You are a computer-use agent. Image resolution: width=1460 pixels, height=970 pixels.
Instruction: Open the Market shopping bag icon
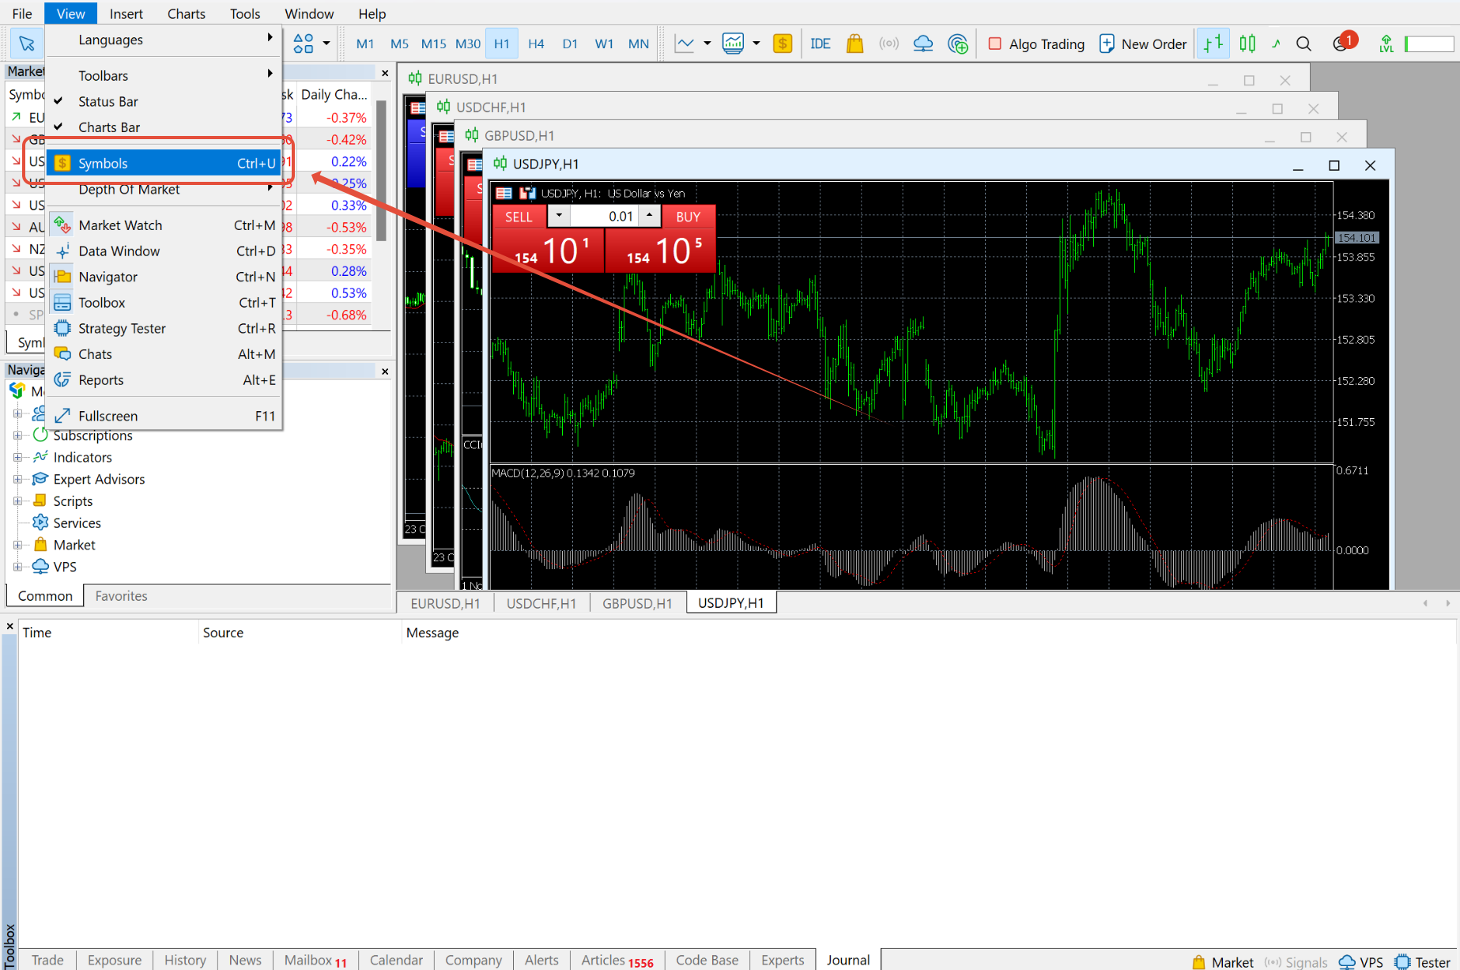854,43
